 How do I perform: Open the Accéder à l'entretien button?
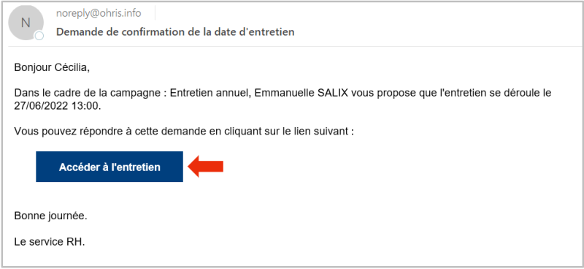(109, 167)
